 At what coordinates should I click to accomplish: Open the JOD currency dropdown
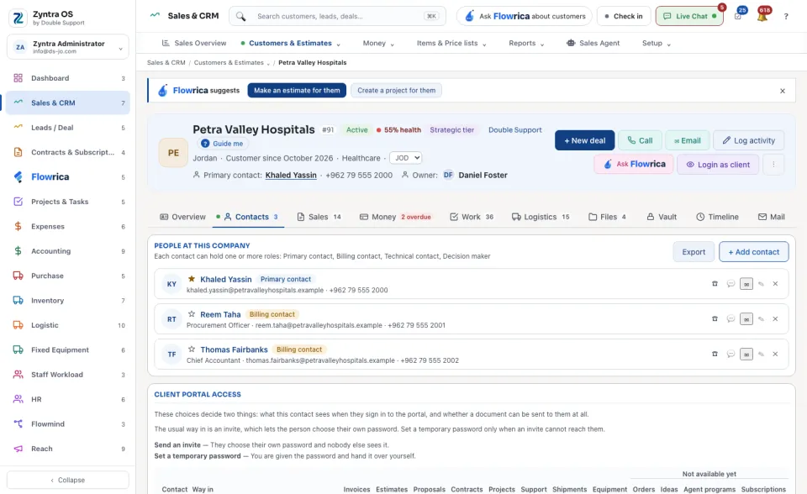405,158
